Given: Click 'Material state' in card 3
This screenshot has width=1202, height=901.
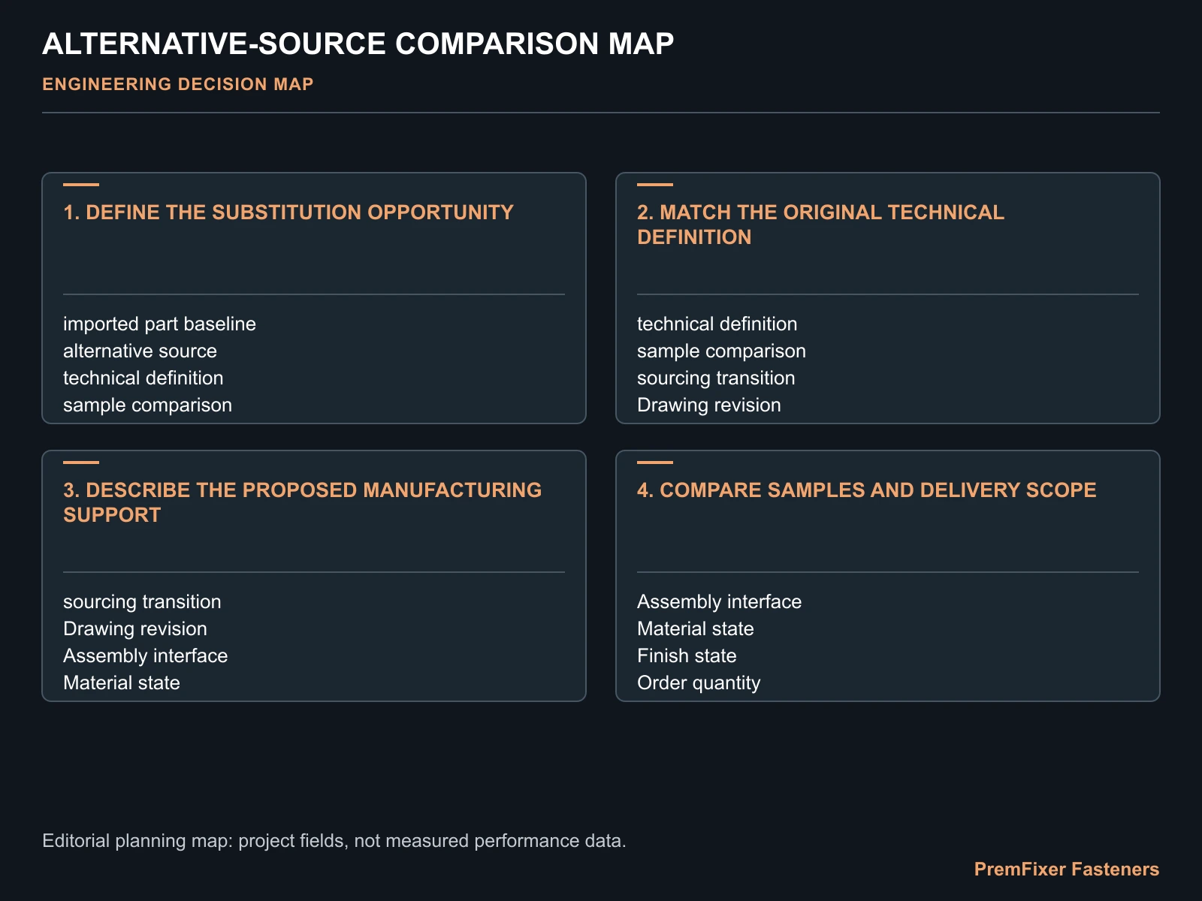Looking at the screenshot, I should point(121,683).
